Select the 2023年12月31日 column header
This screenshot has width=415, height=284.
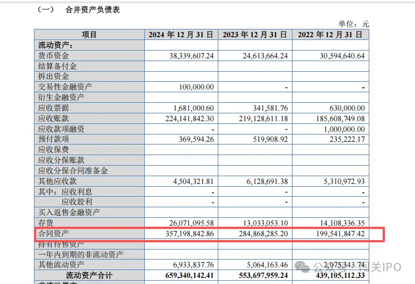click(x=255, y=34)
